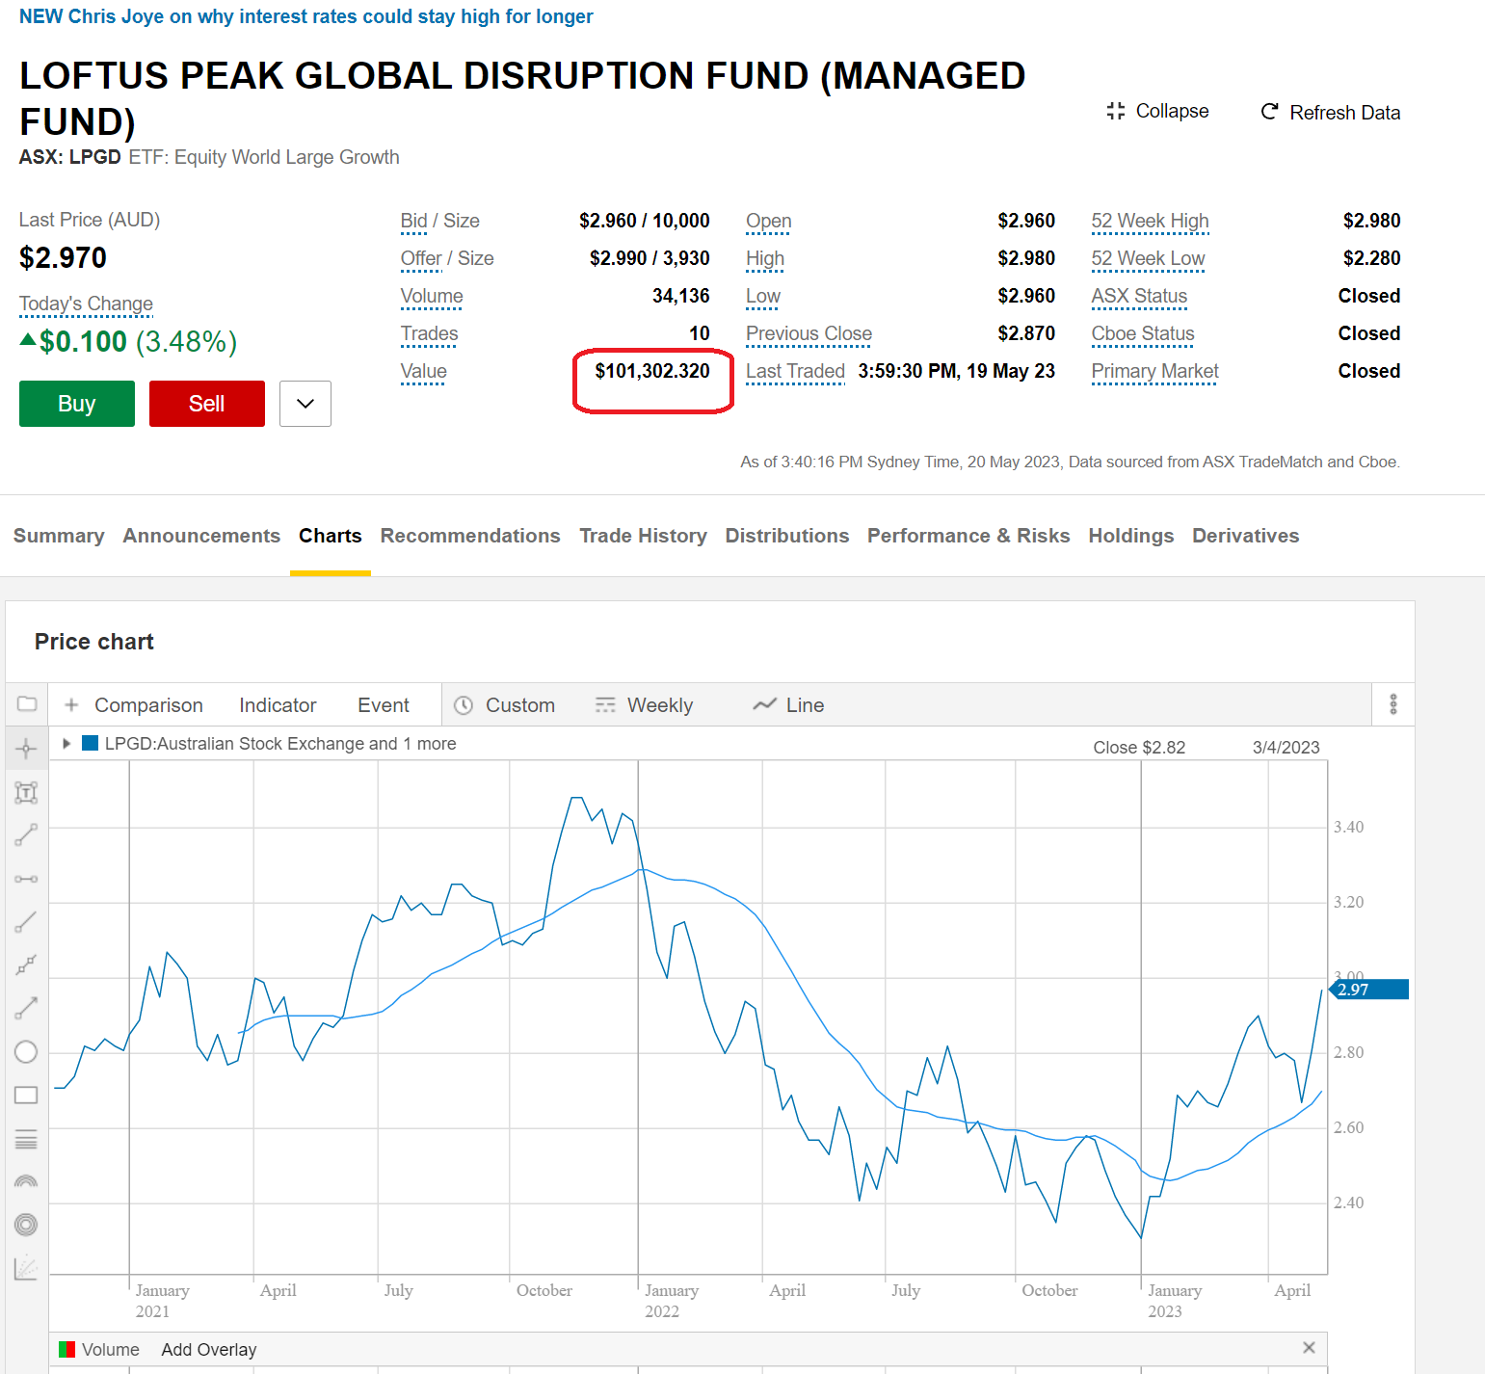Image resolution: width=1485 pixels, height=1374 pixels.
Task: Open the Line chart type dropdown
Action: coord(788,705)
